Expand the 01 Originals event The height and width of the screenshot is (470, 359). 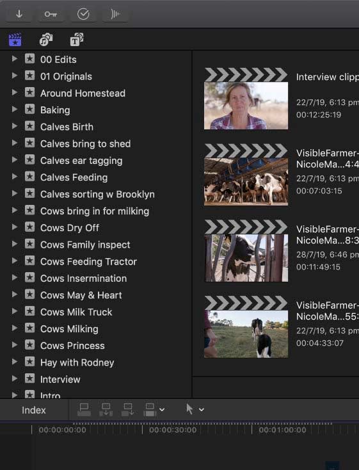[x=14, y=76]
